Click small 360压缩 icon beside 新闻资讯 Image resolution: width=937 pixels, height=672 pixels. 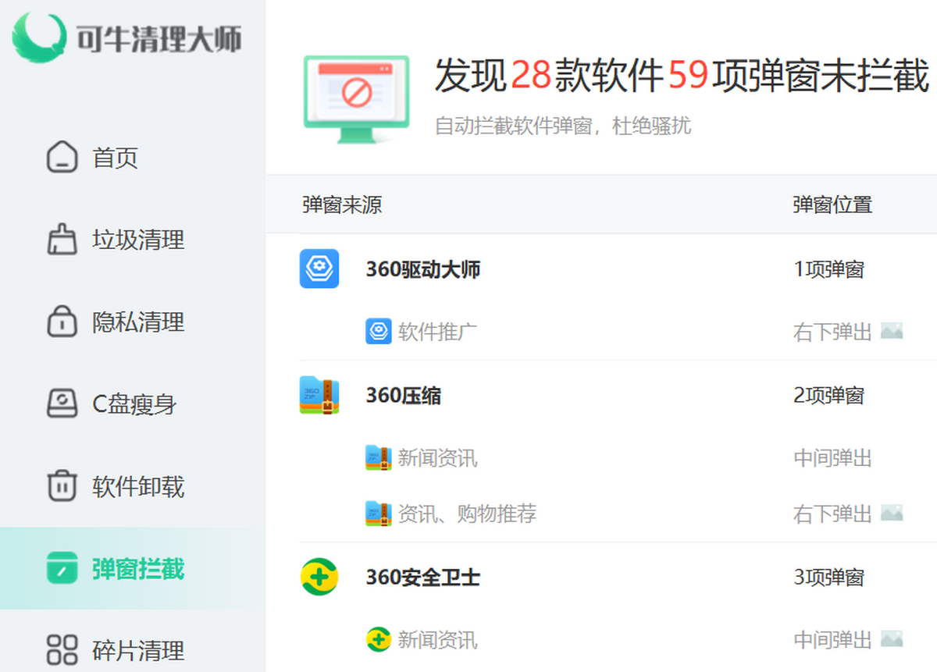pos(379,457)
